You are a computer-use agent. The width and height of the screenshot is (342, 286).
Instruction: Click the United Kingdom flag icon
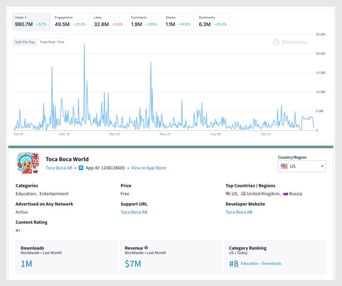pos(243,194)
